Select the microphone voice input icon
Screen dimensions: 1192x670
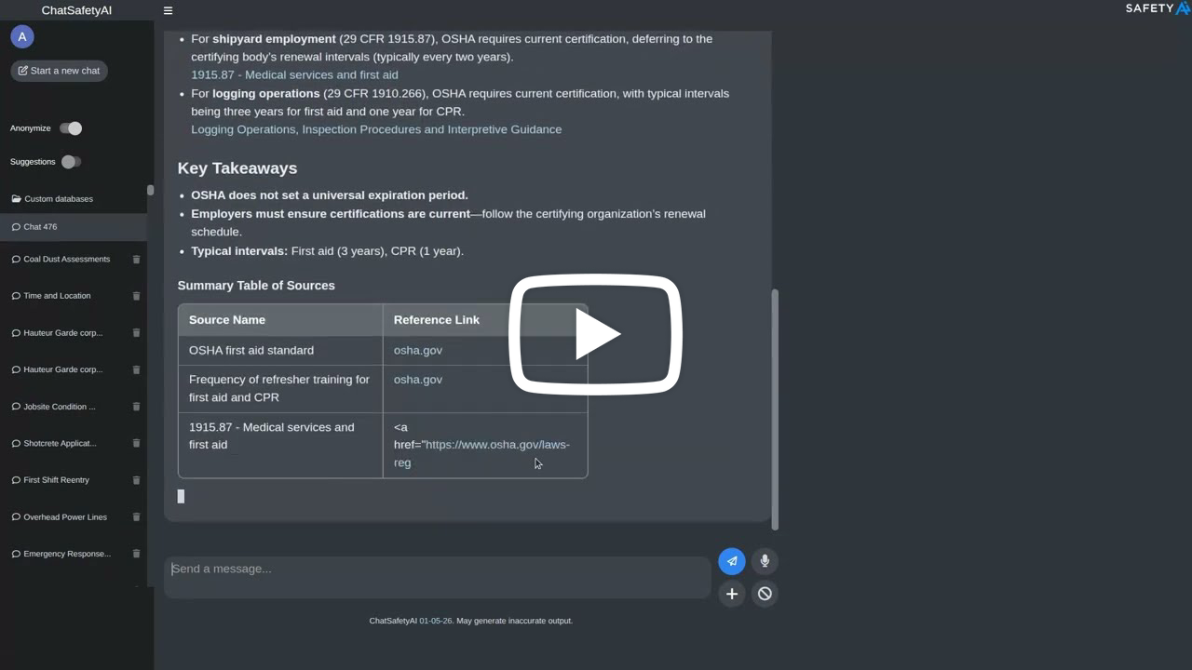(765, 561)
